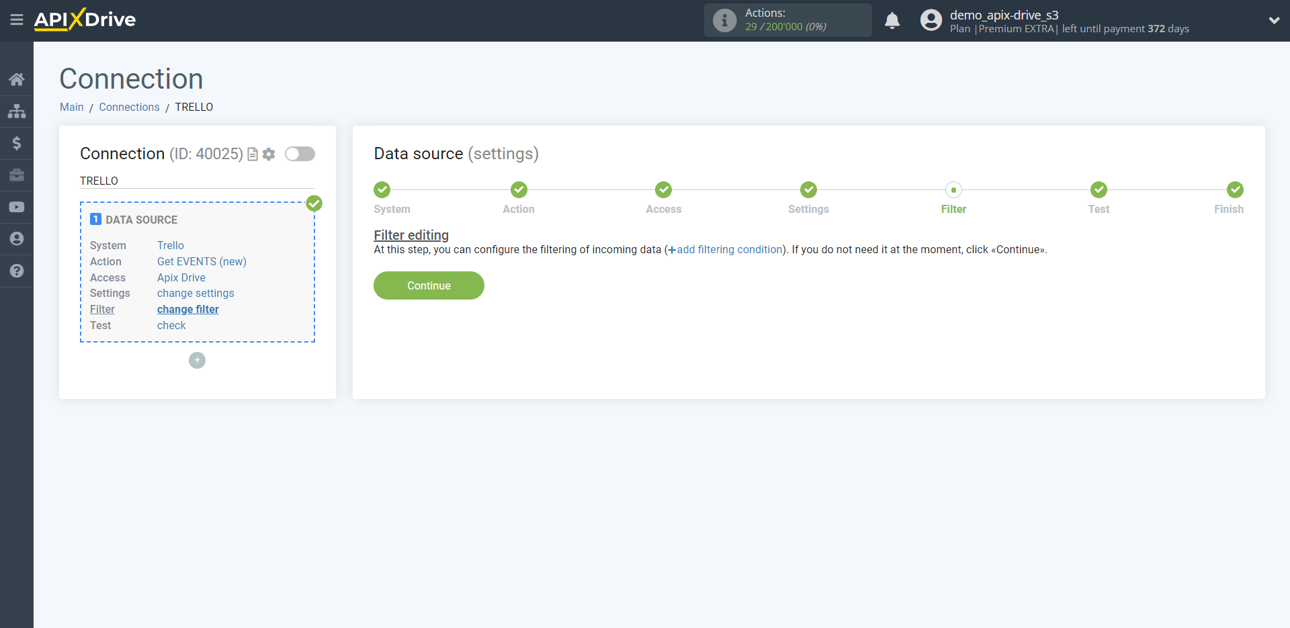The width and height of the screenshot is (1290, 628).
Task: Go to the Action step
Action: tap(519, 189)
